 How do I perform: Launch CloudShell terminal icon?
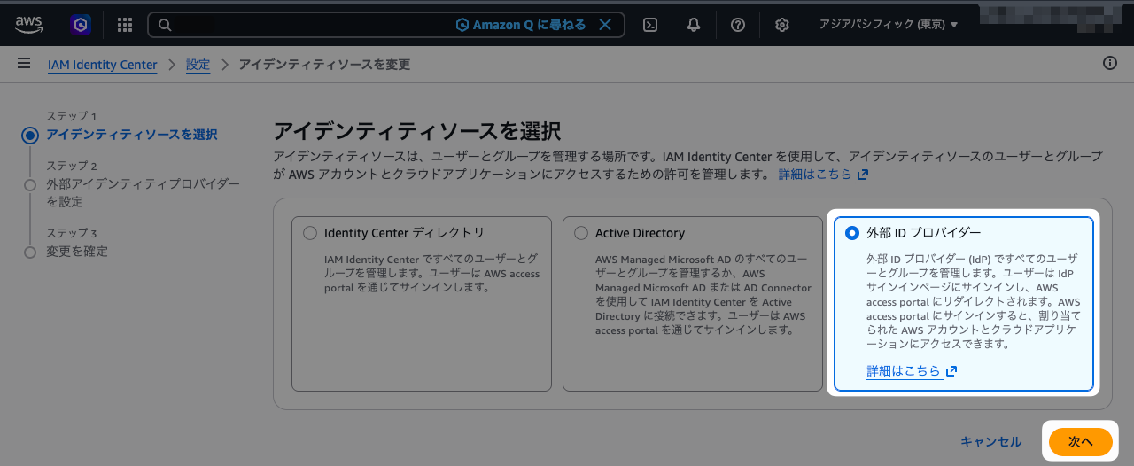pyautogui.click(x=649, y=25)
